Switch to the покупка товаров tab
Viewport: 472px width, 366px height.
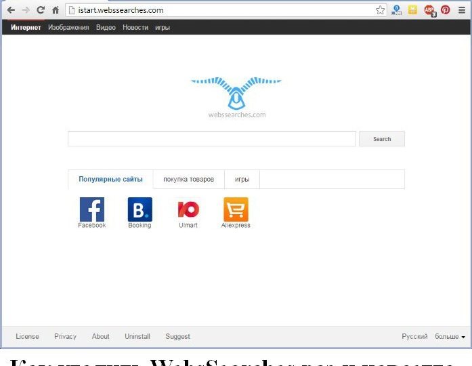pos(188,179)
